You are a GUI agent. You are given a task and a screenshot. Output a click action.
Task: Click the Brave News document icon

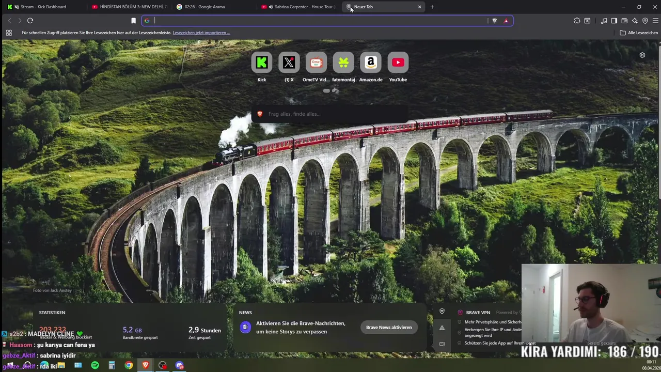245,327
